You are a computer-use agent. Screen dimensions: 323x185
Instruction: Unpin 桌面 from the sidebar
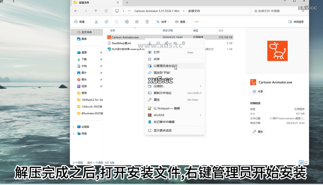click(101, 52)
